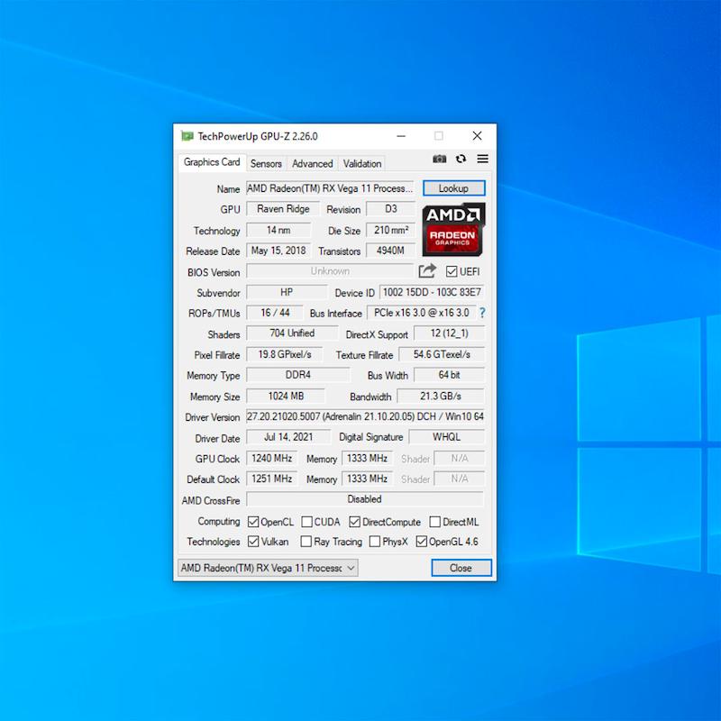Click the Texture Fillrate 54.6 GTexel/s field
Viewport: 721px width, 721px height.
442,354
